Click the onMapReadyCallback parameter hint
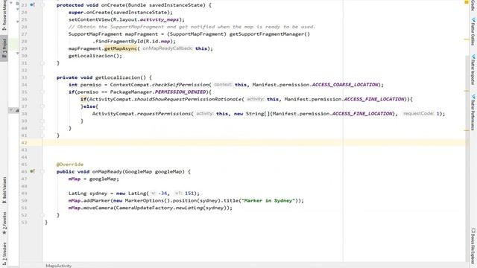 (x=167, y=48)
